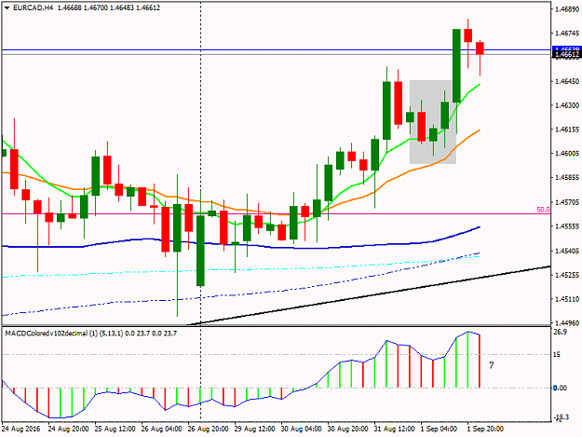Click the 1.46155 price axis label
Viewport: 582px width, 437px height.
(567, 130)
